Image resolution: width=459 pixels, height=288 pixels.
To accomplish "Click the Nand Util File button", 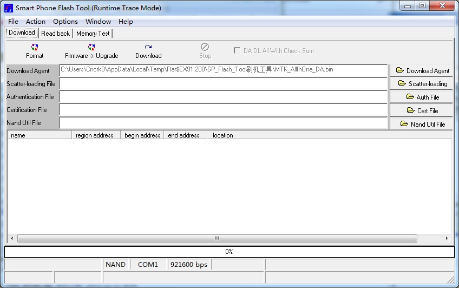I will point(422,124).
